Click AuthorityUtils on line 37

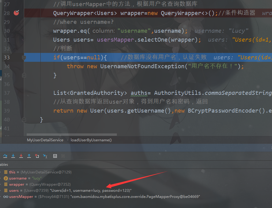178,93
